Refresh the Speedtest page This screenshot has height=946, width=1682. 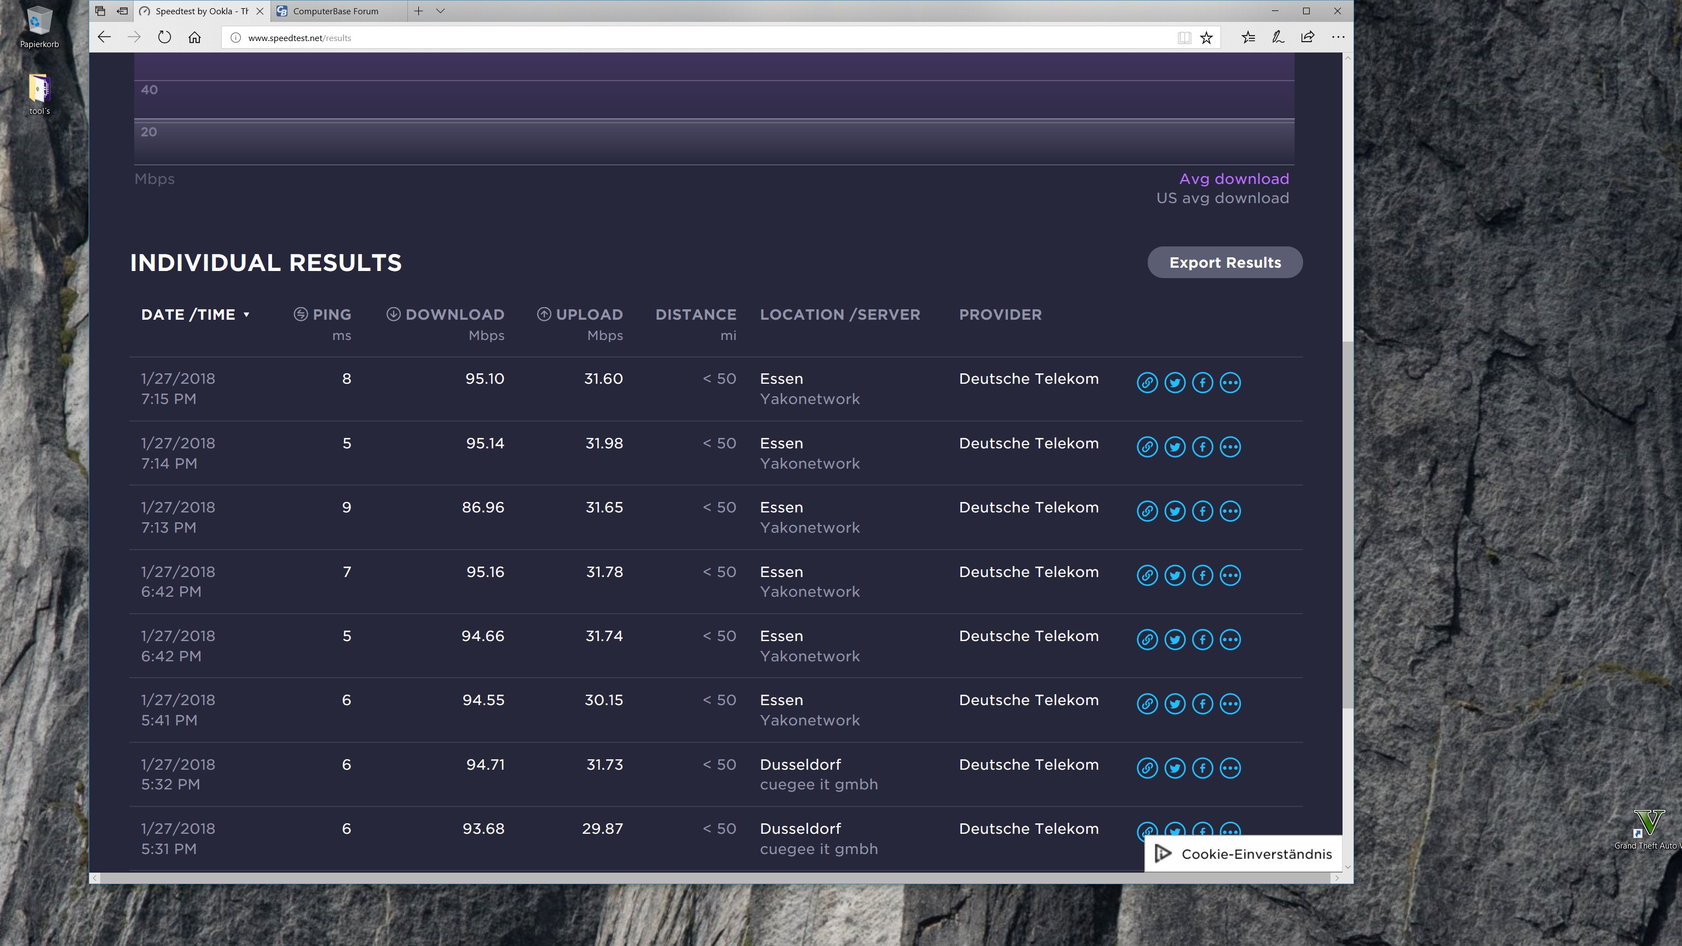click(x=165, y=37)
